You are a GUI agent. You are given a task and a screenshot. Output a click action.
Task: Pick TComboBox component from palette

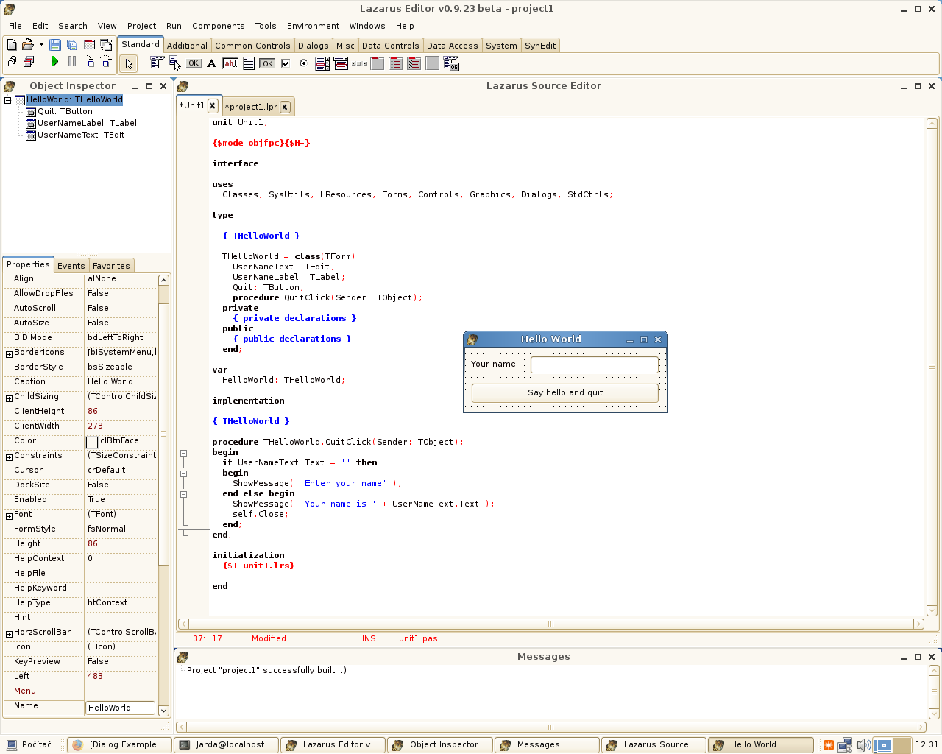point(341,63)
